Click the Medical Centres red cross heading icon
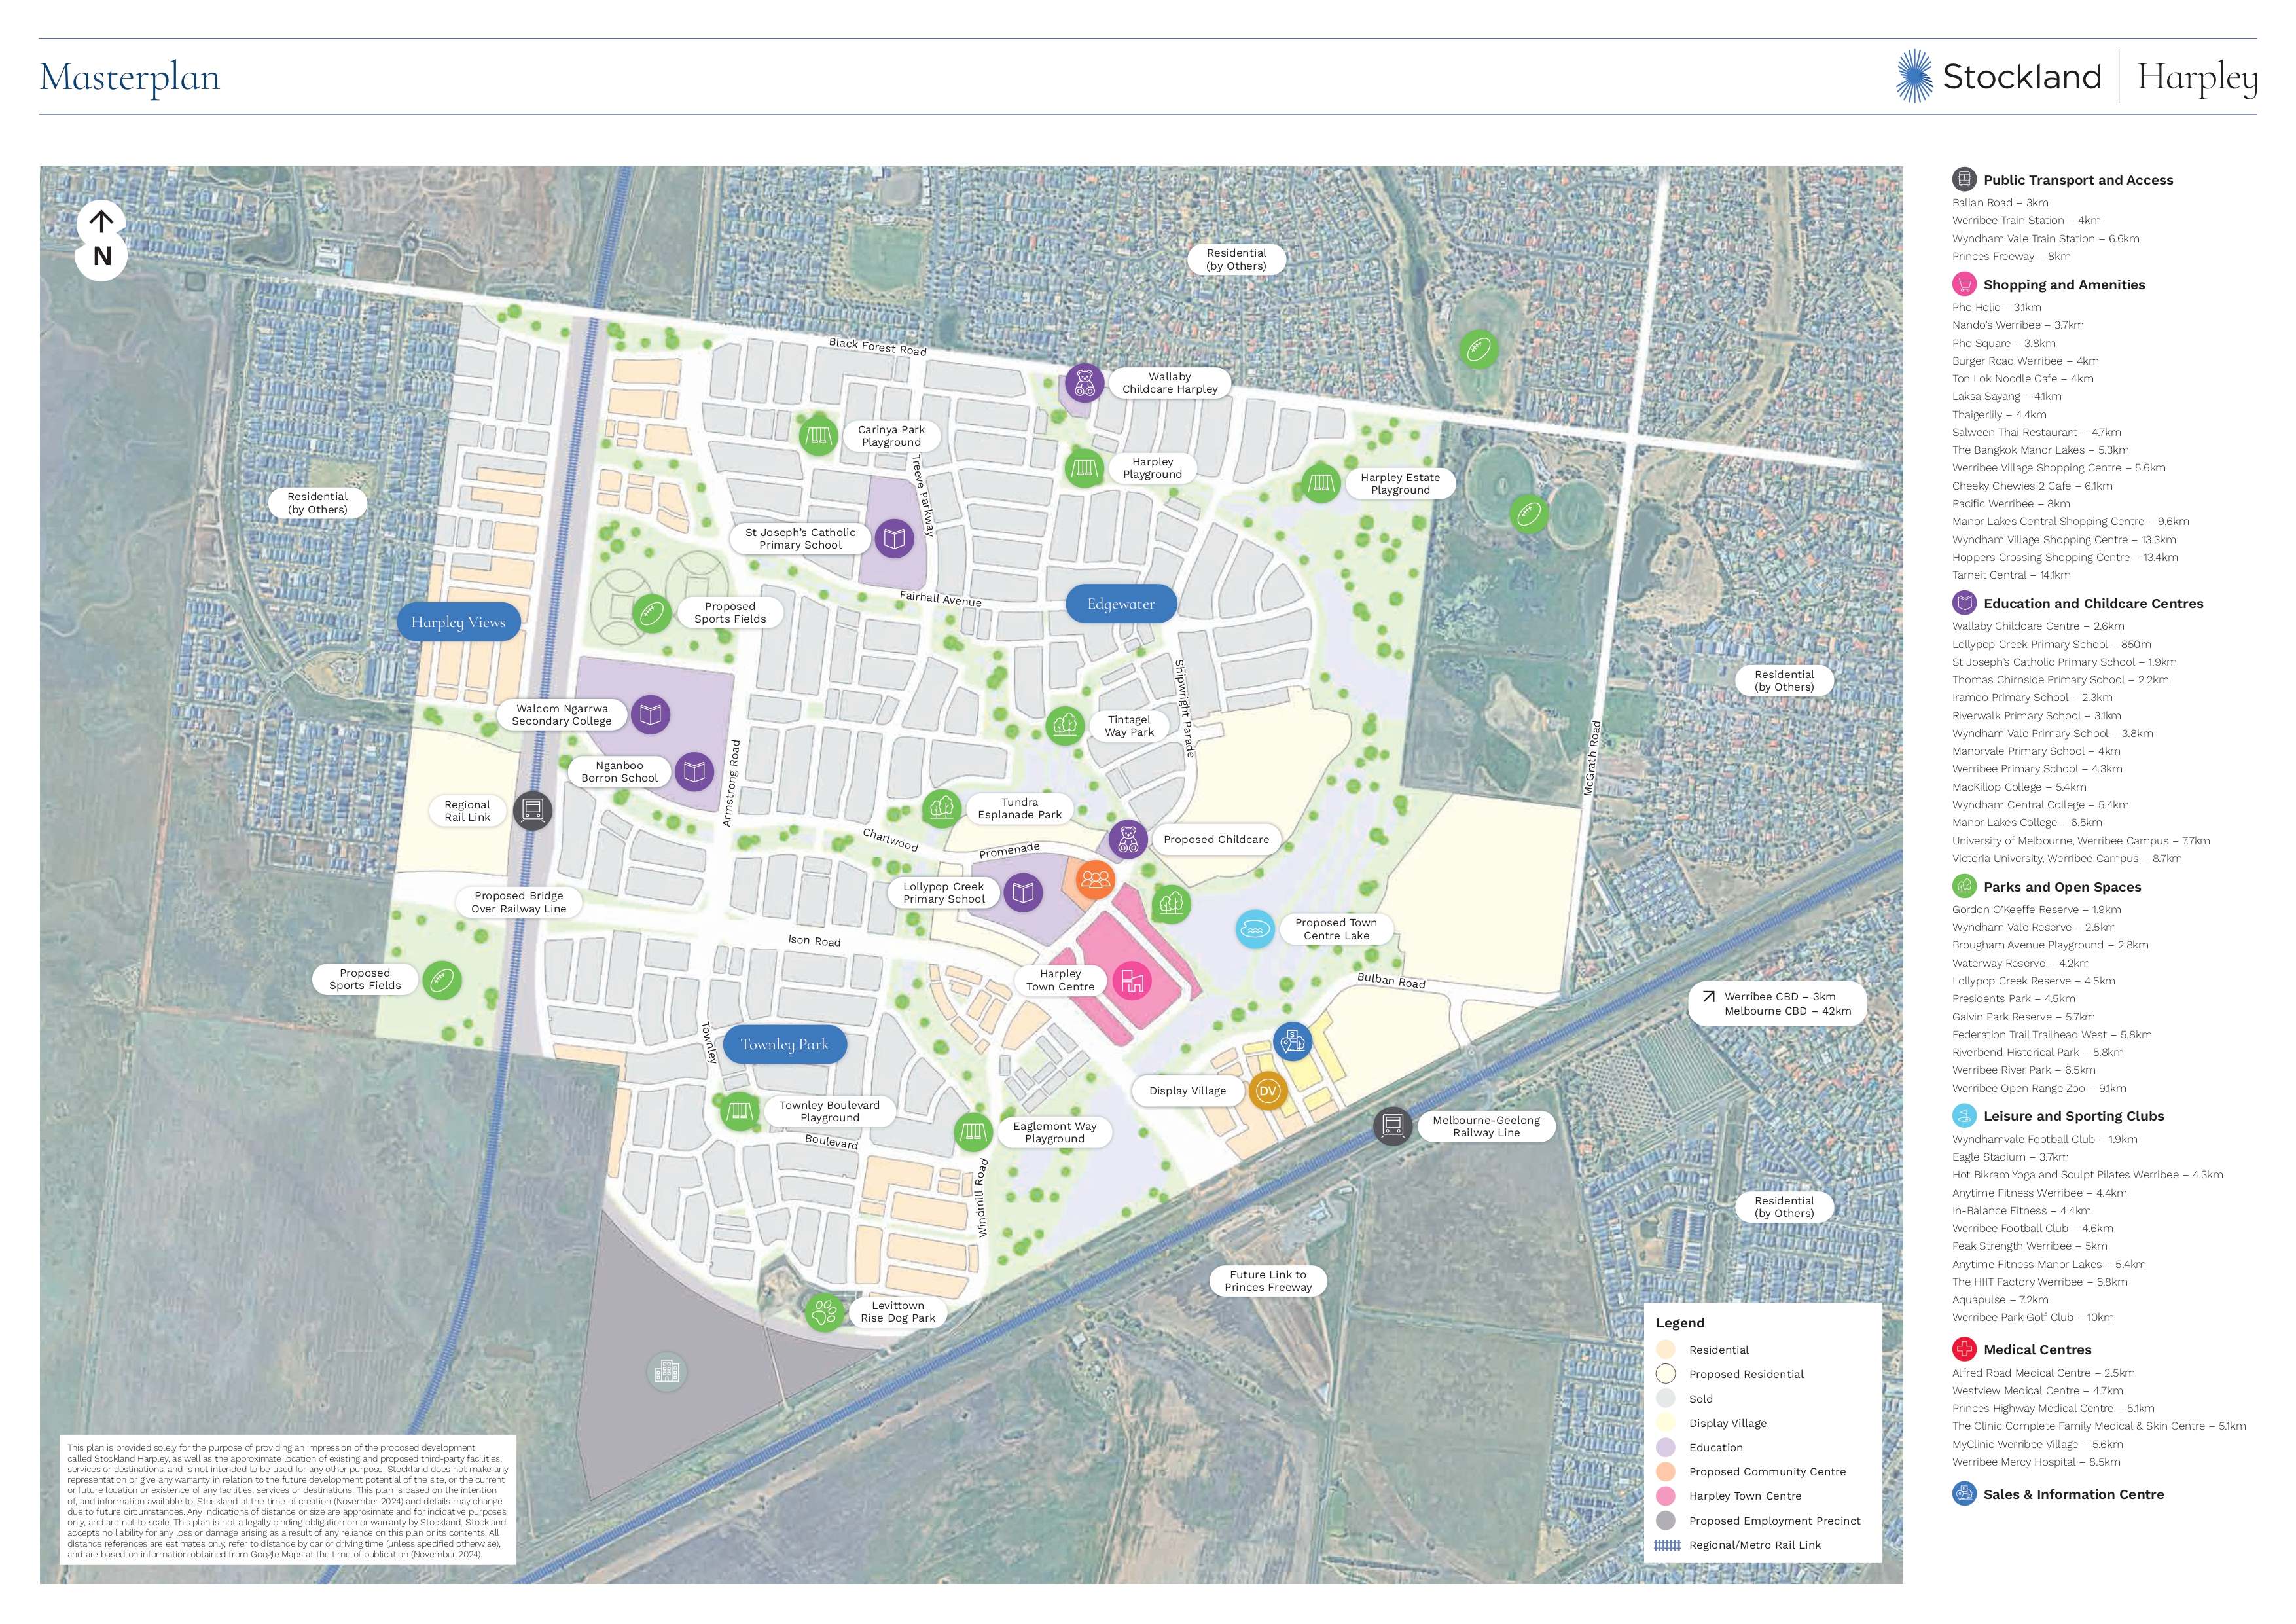The image size is (2296, 1624). [x=1964, y=1349]
